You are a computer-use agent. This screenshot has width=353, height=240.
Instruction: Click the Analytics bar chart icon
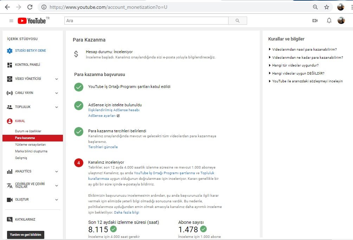click(x=10, y=171)
